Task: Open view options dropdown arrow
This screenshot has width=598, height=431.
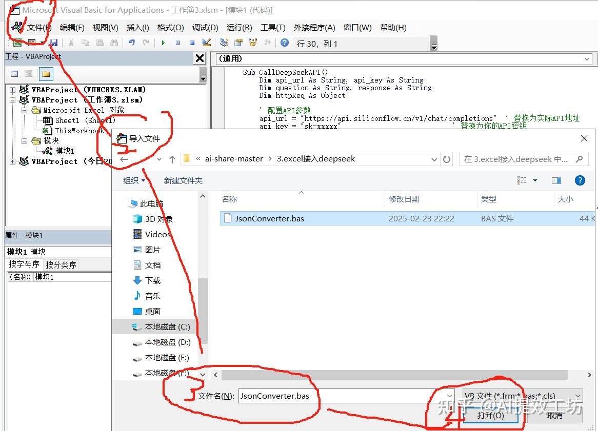Action: 535,180
